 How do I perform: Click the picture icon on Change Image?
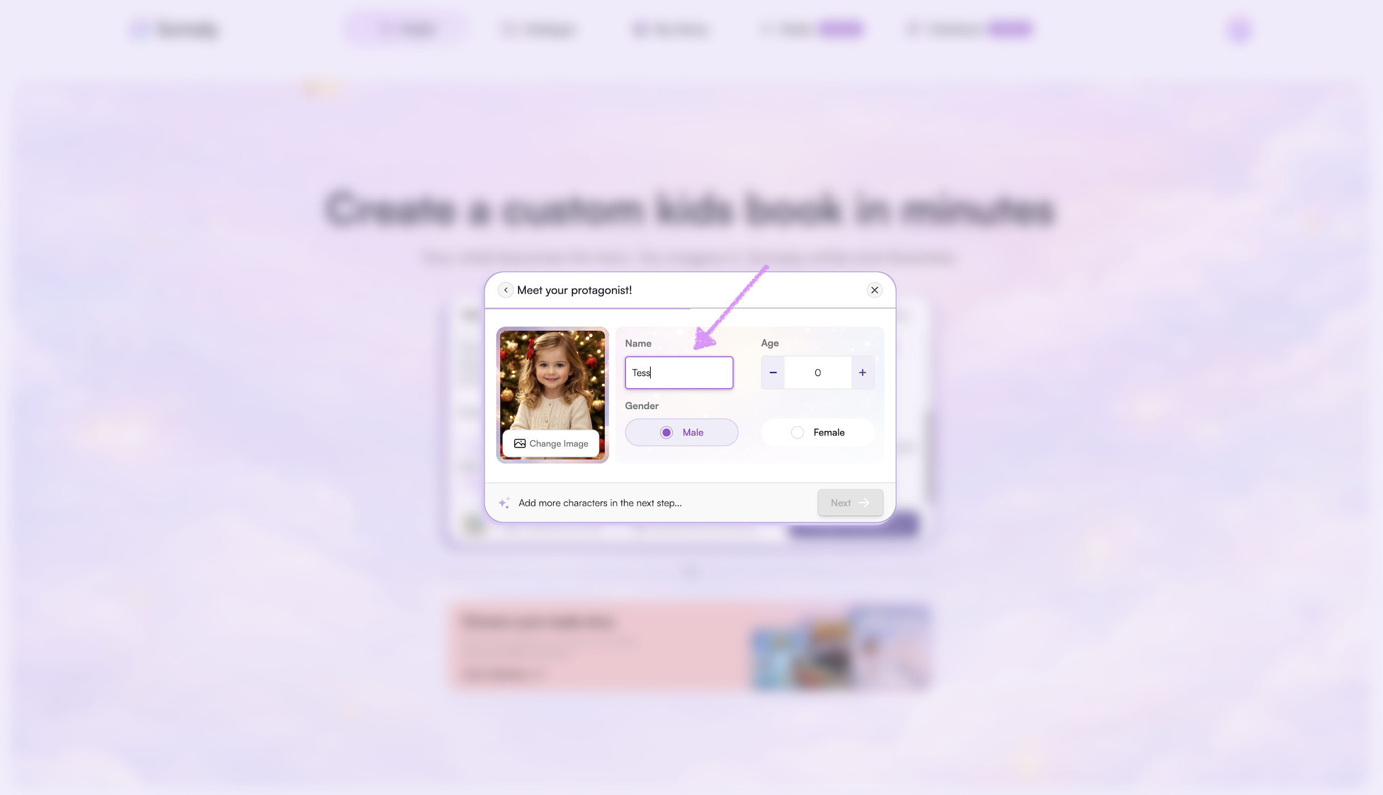(x=520, y=443)
